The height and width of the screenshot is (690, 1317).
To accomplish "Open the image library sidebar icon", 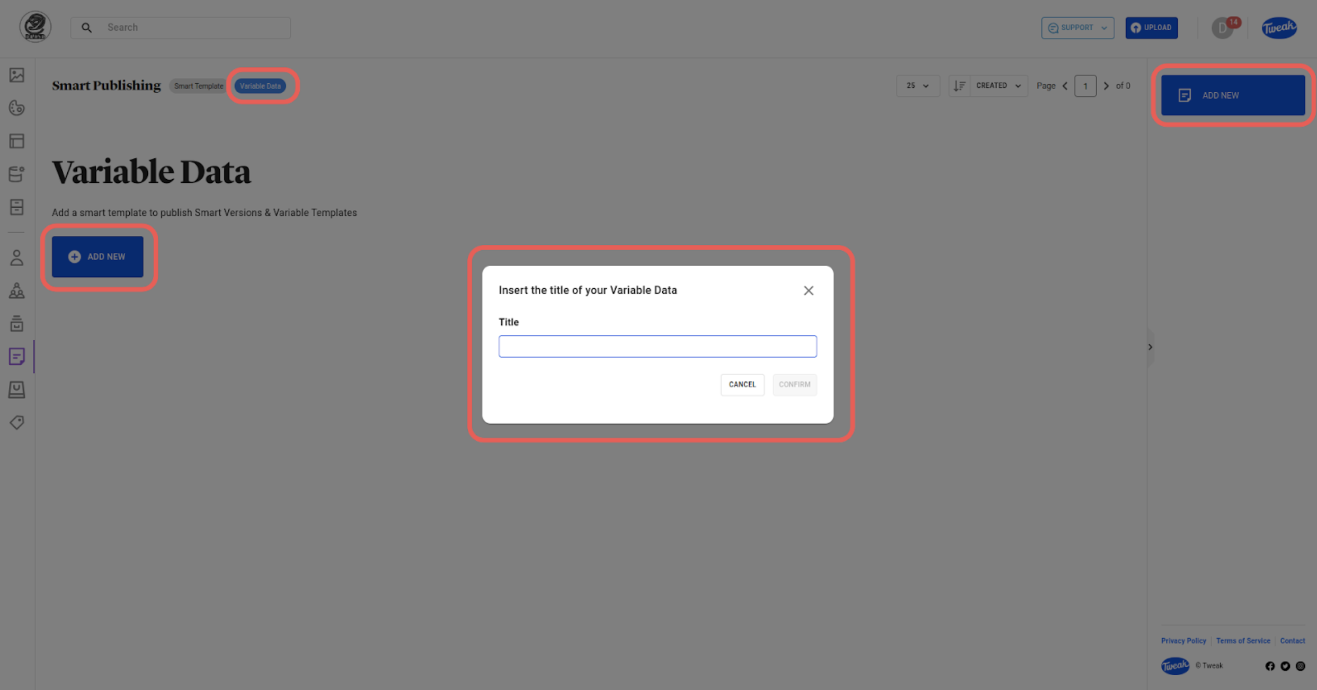I will point(17,75).
